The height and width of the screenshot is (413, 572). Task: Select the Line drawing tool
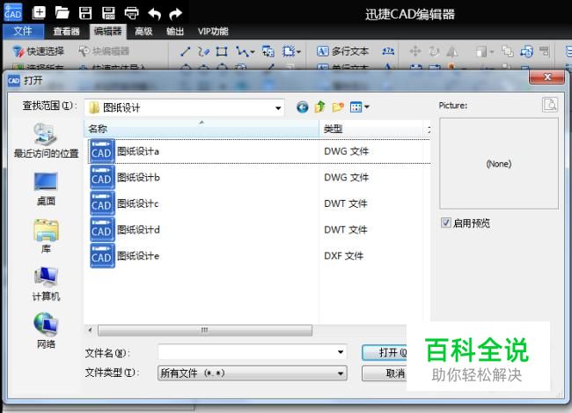point(186,51)
